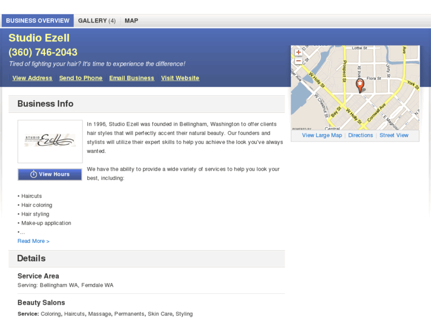The height and width of the screenshot is (323, 431).
Task: Click the Details section header
Action: 146,258
